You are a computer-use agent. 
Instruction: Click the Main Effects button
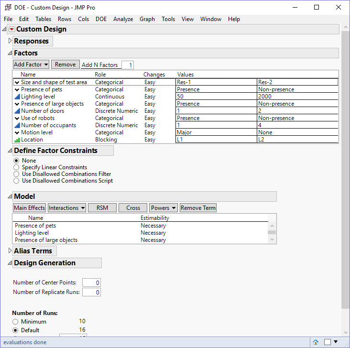click(x=29, y=208)
